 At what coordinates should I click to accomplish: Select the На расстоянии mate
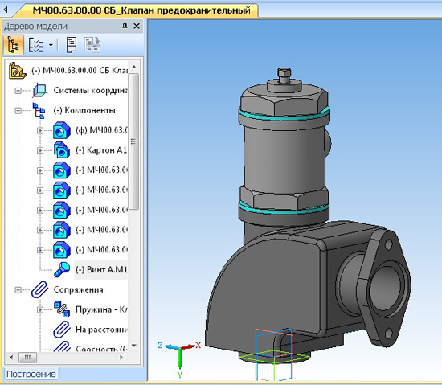101,330
